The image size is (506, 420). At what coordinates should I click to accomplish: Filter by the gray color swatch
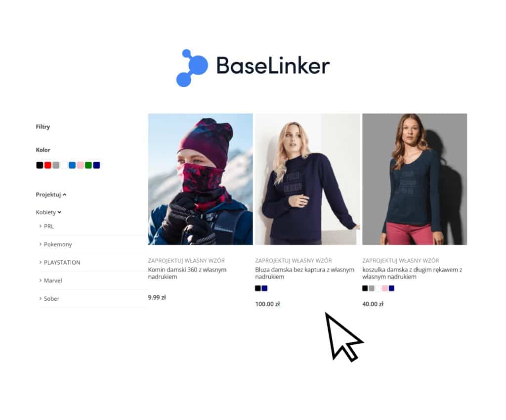click(56, 165)
